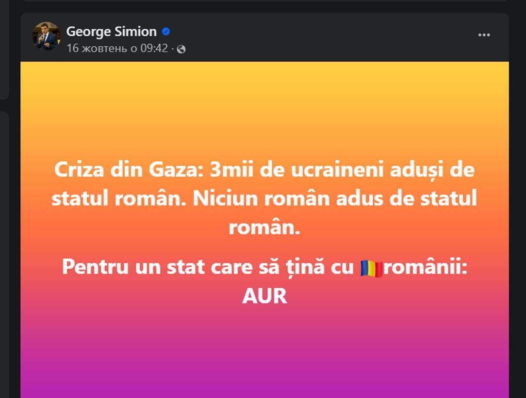Open the post timestamp 16 жовтень о 09:42
This screenshot has height=398, width=526.
point(117,49)
